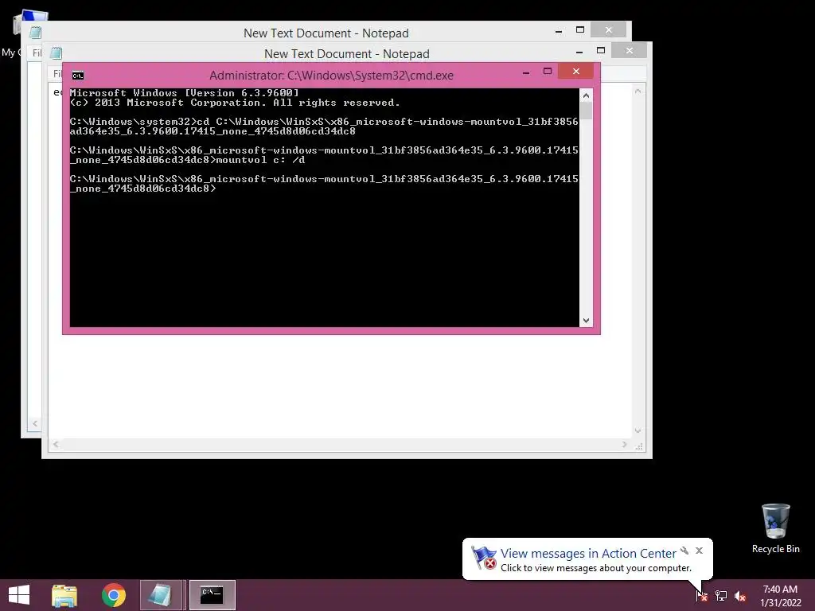815x611 pixels.
Task: Open the network status tray icon
Action: (x=721, y=595)
